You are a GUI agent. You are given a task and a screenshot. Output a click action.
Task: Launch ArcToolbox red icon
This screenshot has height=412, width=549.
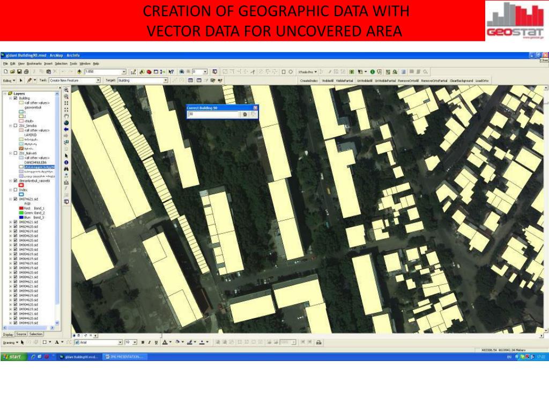pos(149,72)
